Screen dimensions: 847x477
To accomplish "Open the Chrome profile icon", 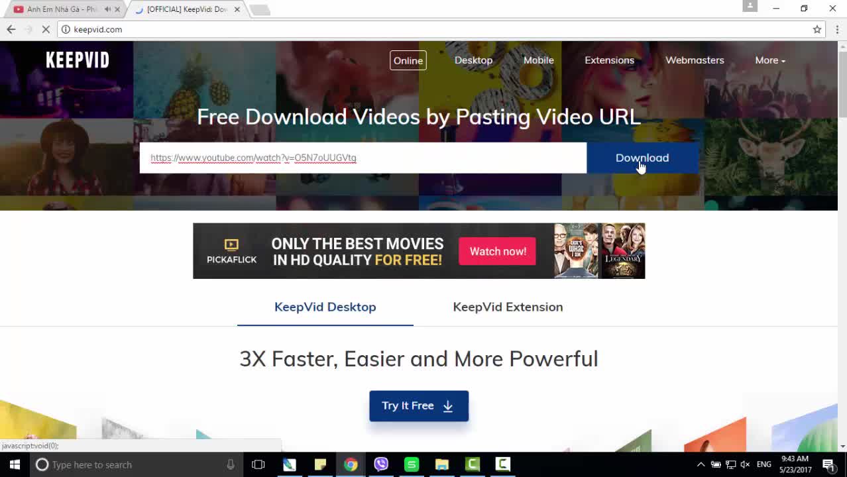I will click(x=750, y=6).
